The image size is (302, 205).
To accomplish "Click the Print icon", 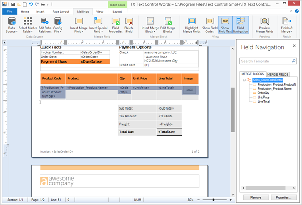I will point(43,4).
